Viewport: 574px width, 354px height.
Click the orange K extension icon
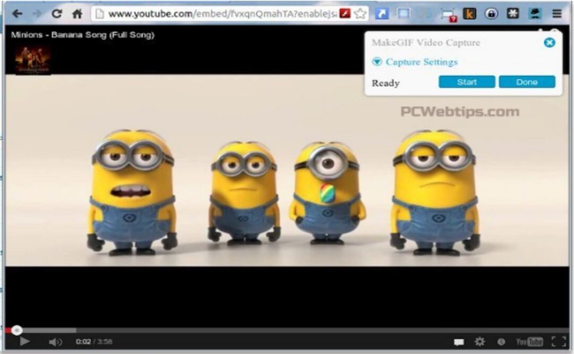point(469,14)
